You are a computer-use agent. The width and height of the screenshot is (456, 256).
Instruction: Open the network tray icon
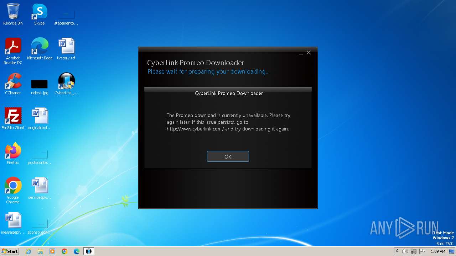coord(414,251)
